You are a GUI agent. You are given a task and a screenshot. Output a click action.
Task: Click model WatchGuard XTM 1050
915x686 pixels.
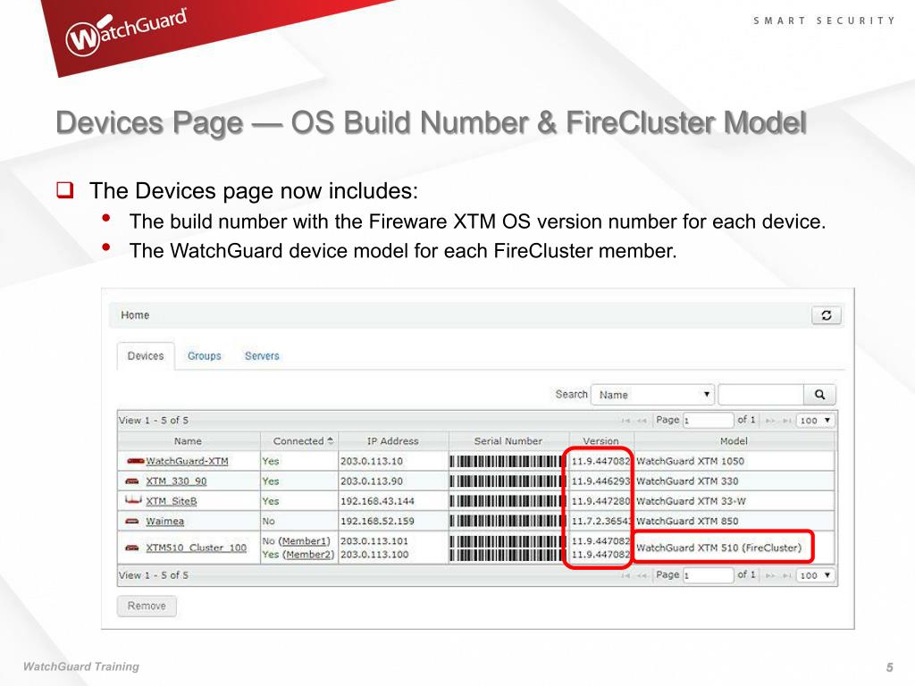coord(691,462)
